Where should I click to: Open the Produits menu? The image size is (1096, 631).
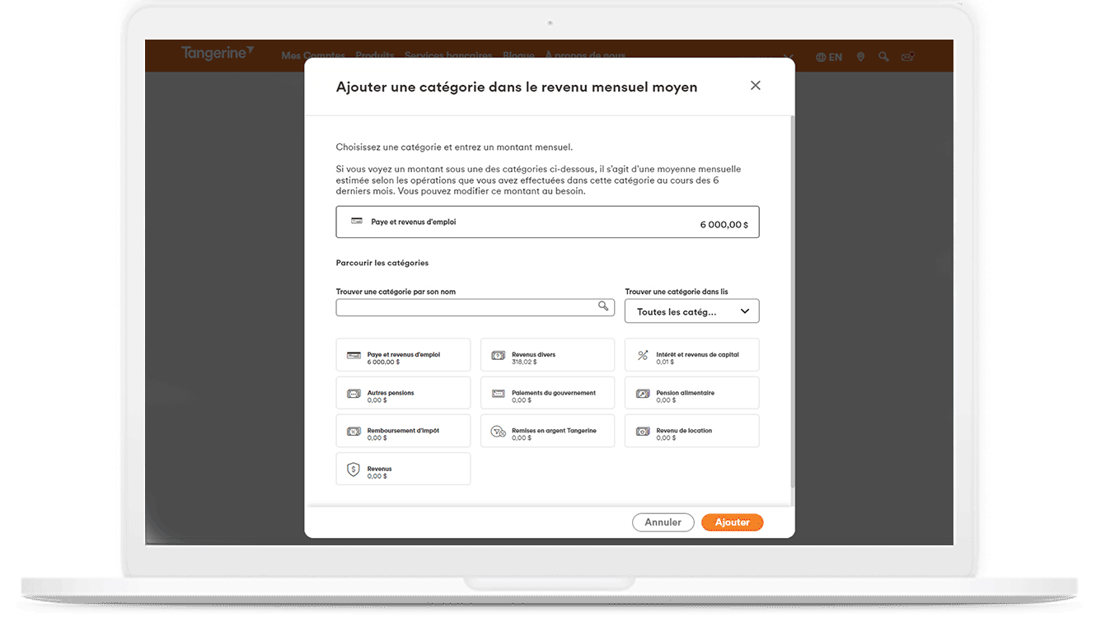tap(375, 56)
